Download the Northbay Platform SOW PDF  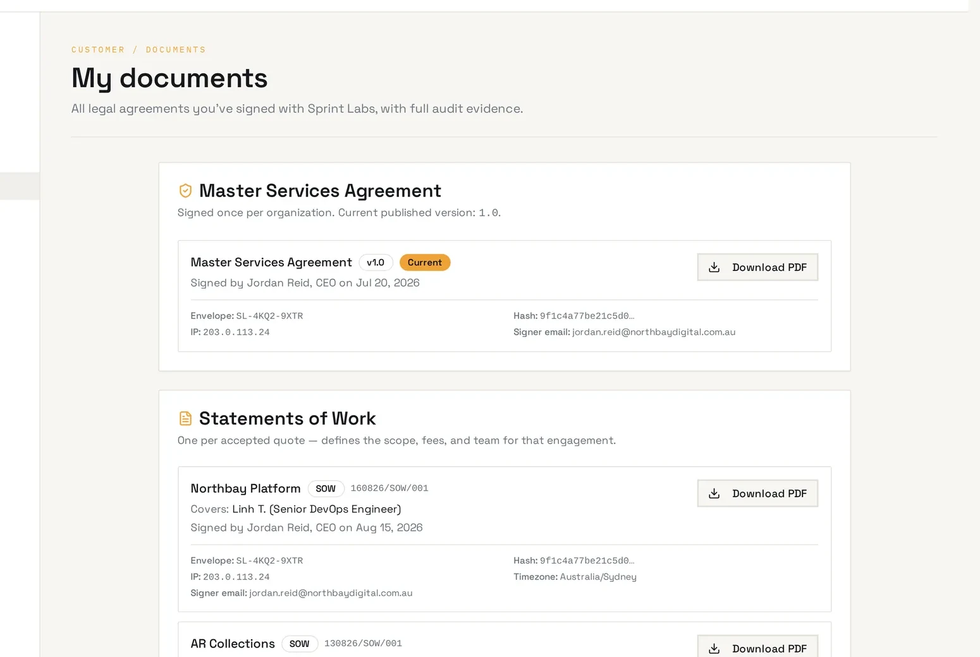[757, 493]
